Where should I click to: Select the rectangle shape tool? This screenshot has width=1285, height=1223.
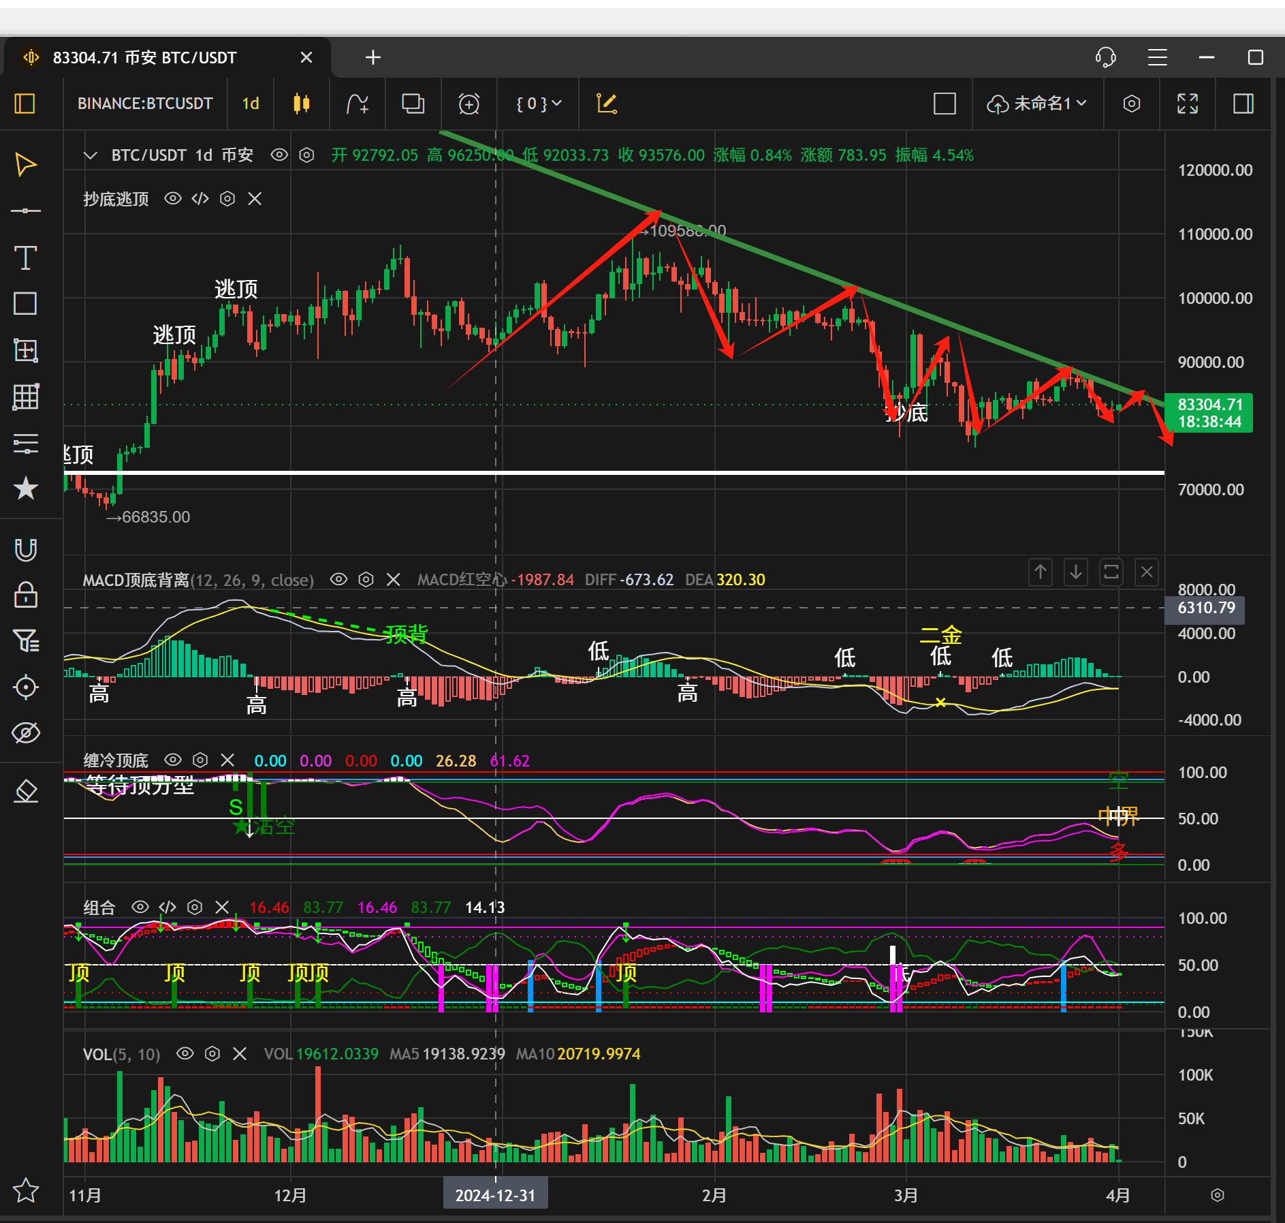point(26,304)
